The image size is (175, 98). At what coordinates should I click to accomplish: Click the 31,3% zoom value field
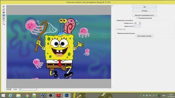pyautogui.click(x=15, y=89)
